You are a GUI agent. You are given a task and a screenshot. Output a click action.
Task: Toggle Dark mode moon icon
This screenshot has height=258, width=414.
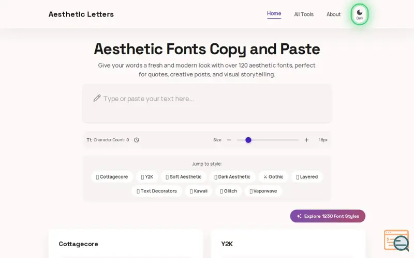click(359, 14)
